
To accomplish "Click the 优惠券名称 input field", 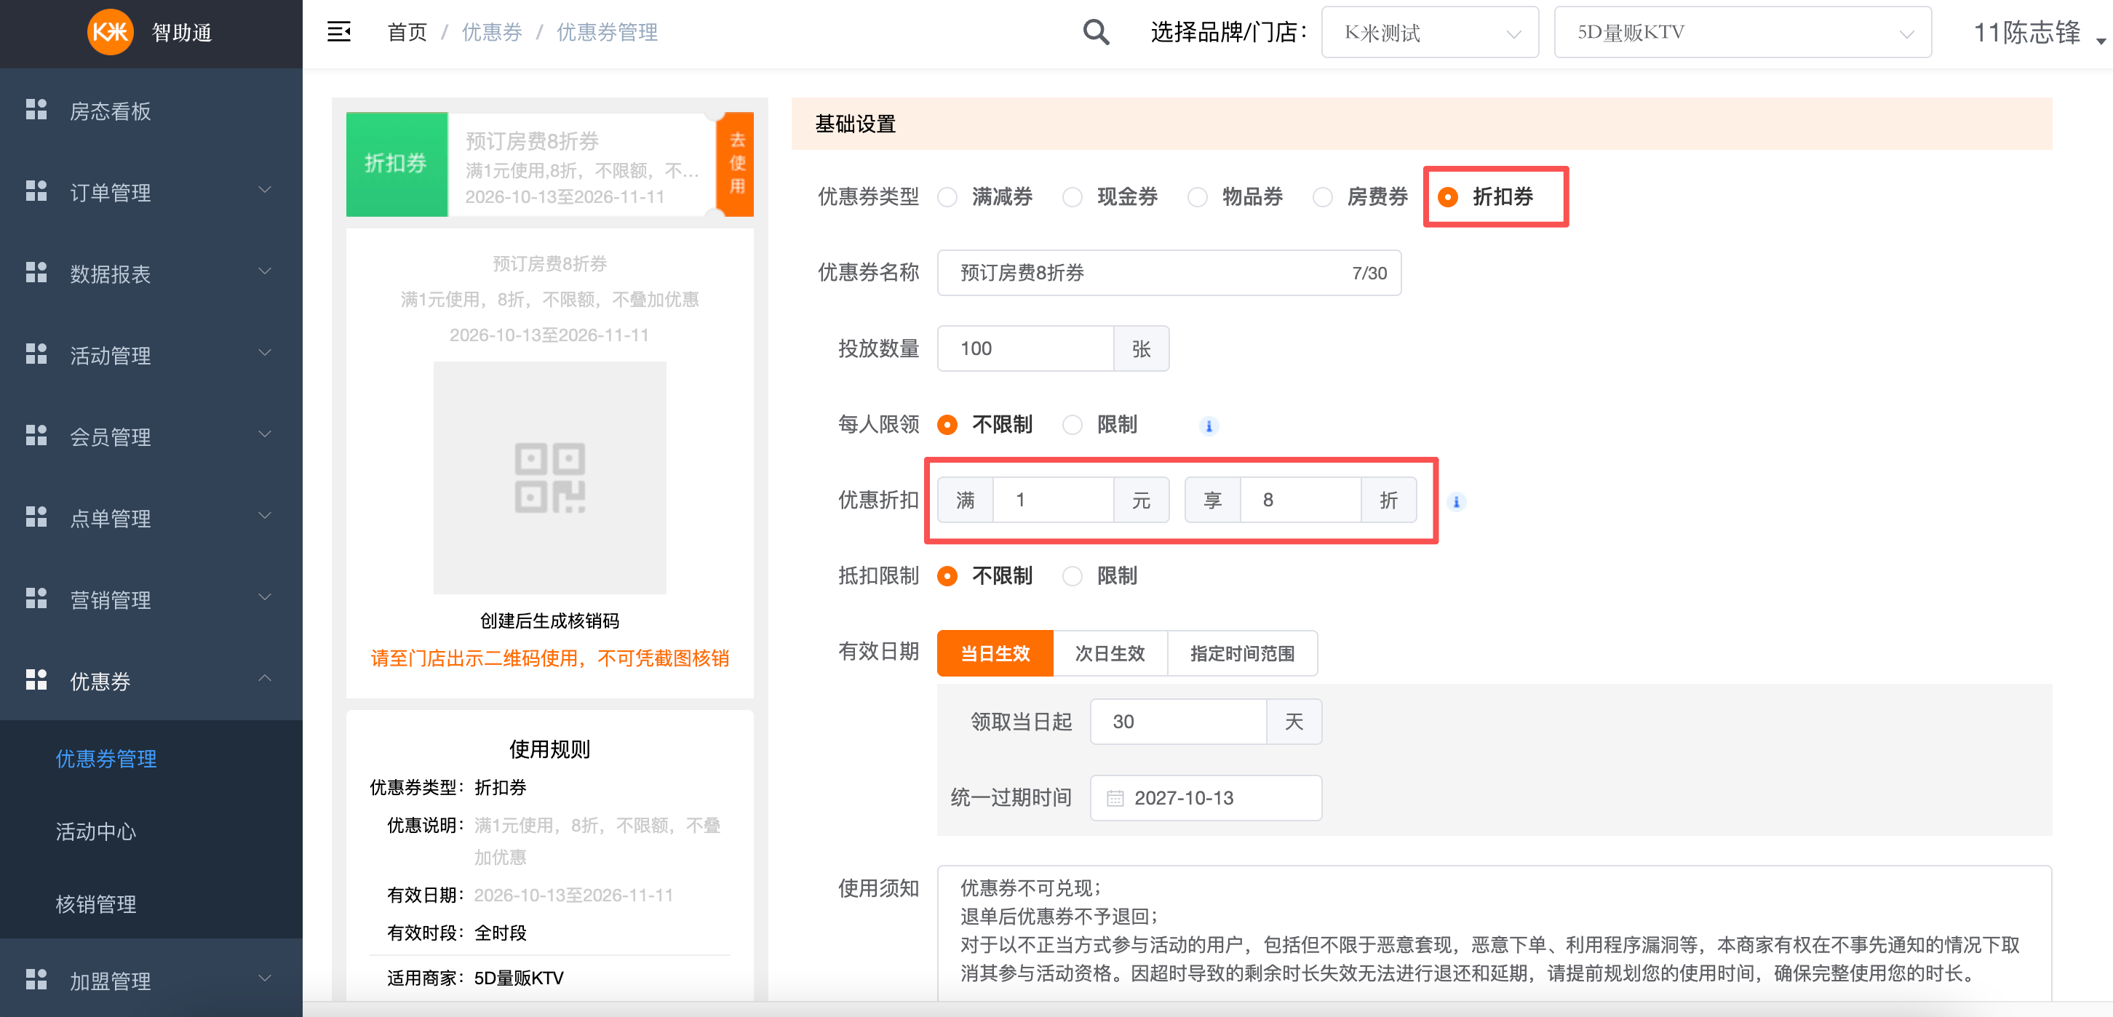I will tap(1169, 273).
